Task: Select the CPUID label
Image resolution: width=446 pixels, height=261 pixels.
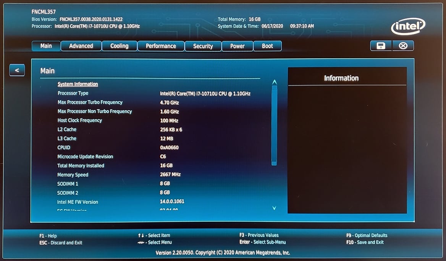Action: click(64, 147)
